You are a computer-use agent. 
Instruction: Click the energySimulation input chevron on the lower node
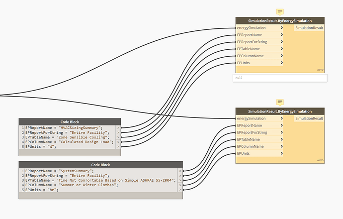point(282,118)
